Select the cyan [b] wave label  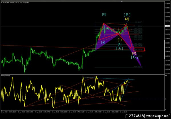[x=104, y=15]
